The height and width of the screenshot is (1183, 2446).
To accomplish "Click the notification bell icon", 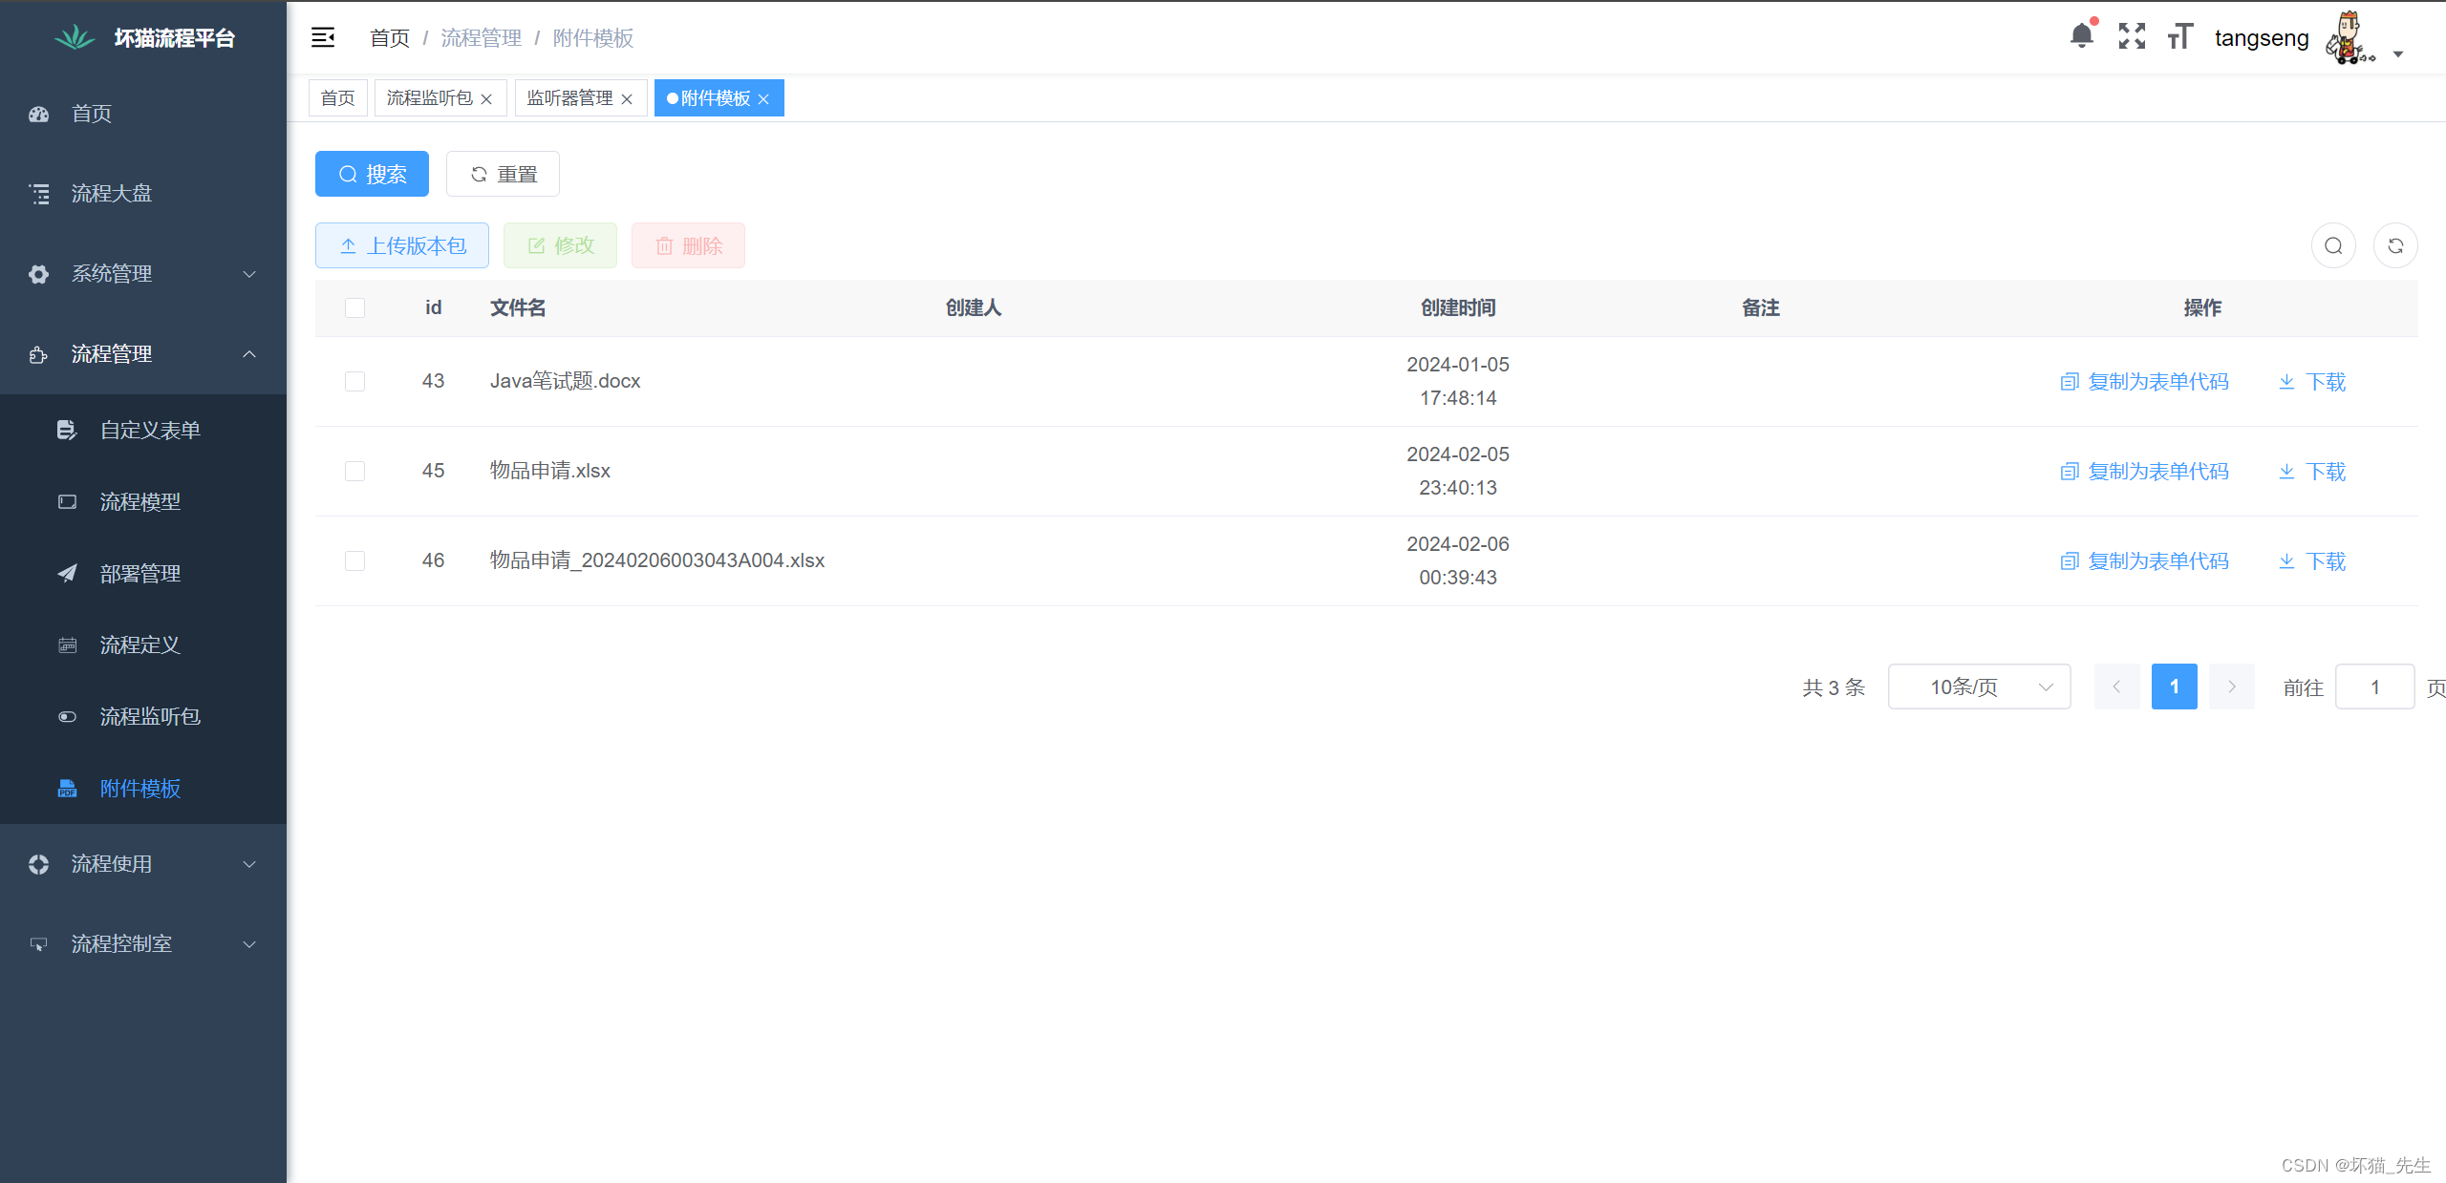I will coord(2081,36).
